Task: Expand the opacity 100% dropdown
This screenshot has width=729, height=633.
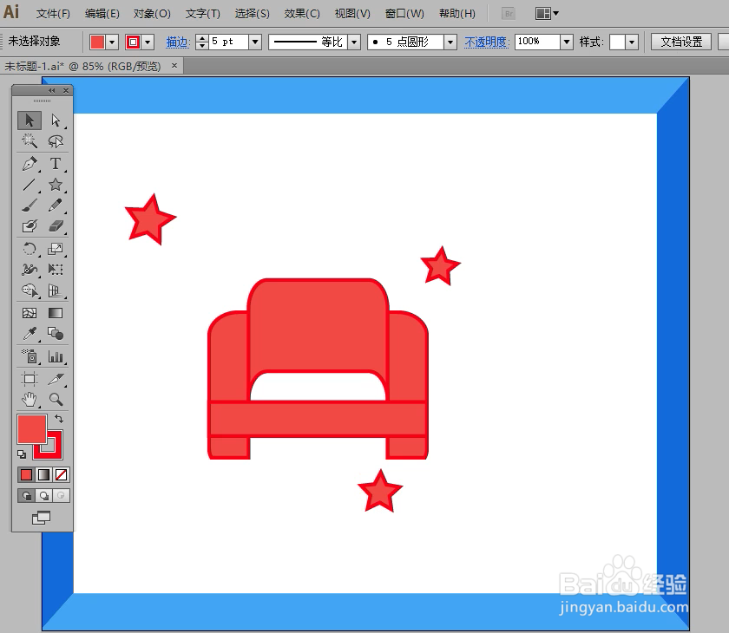Action: (x=566, y=42)
